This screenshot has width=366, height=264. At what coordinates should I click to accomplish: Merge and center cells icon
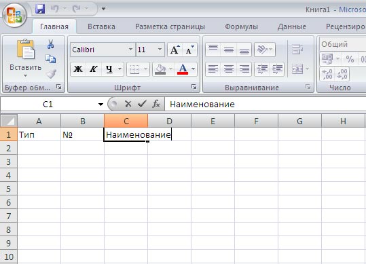(x=297, y=69)
